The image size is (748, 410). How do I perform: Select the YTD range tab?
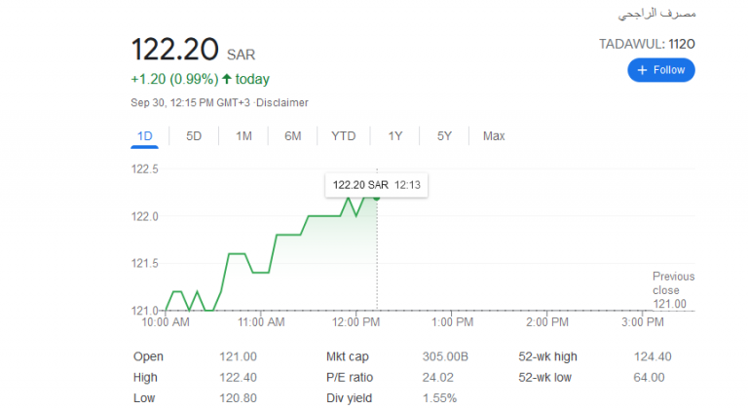click(x=344, y=136)
